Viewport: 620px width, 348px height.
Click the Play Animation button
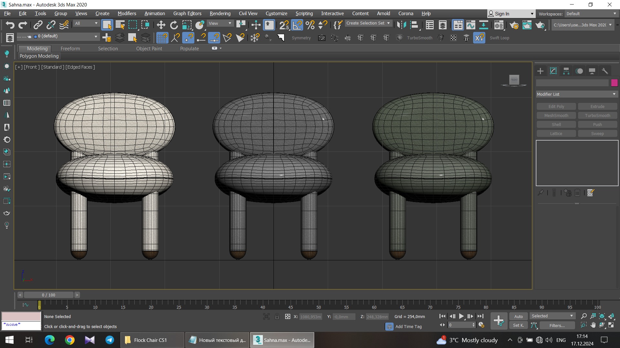coord(461,316)
